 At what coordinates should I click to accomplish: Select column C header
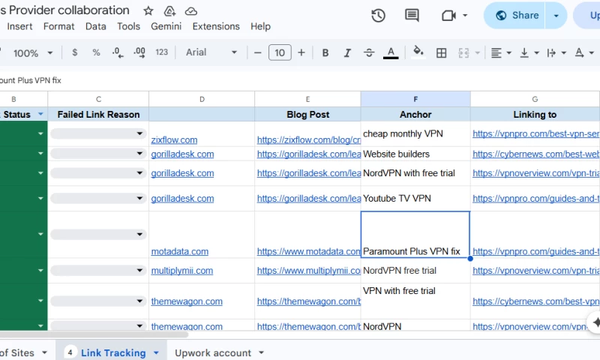[98, 99]
